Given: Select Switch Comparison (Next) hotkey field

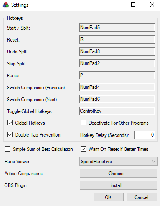Looking at the screenshot, I should [117, 99].
